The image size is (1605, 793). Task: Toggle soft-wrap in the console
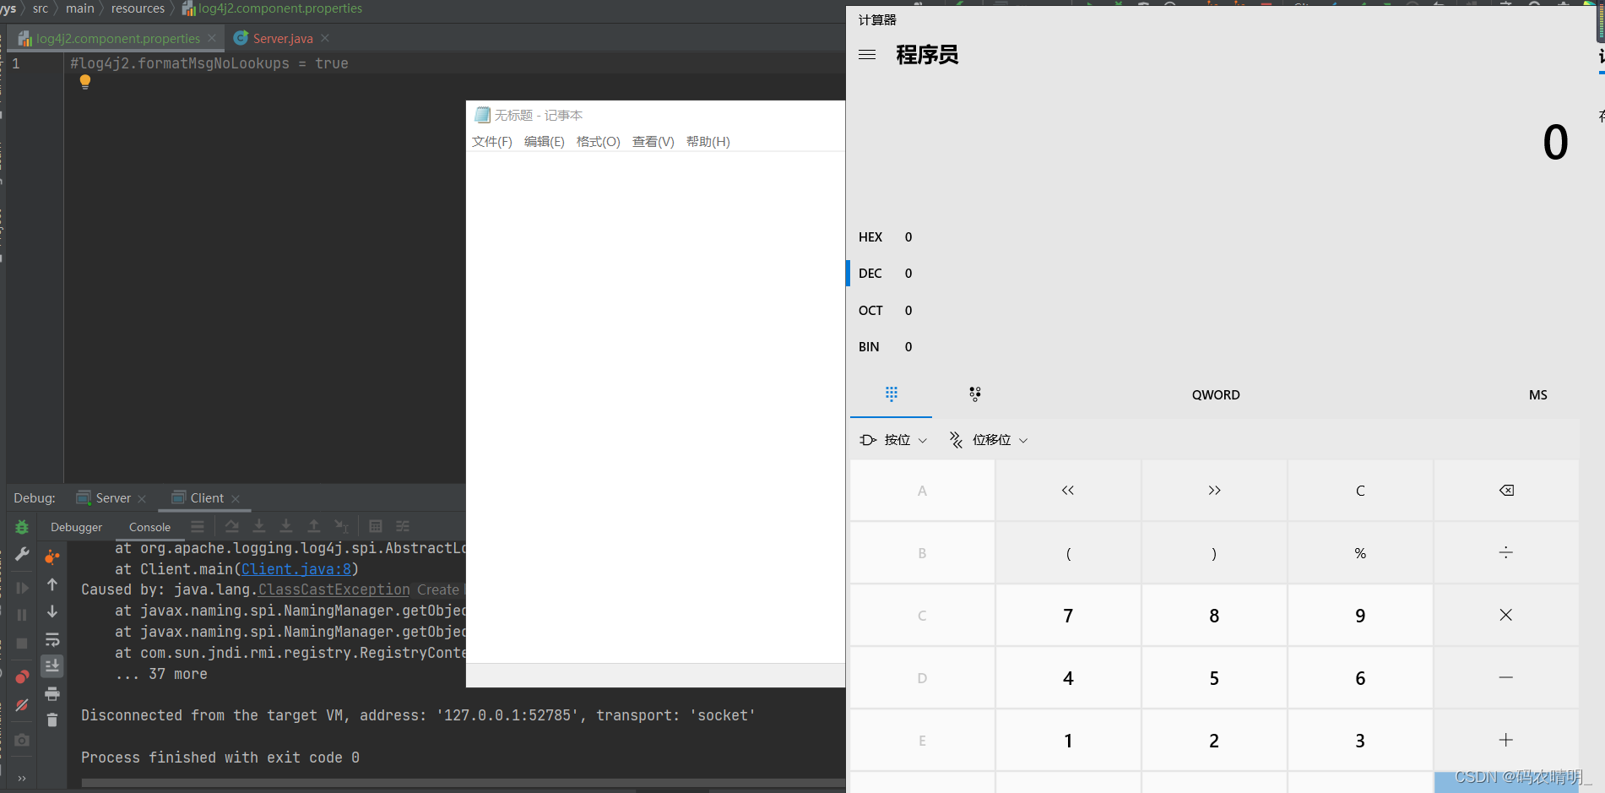click(x=52, y=639)
